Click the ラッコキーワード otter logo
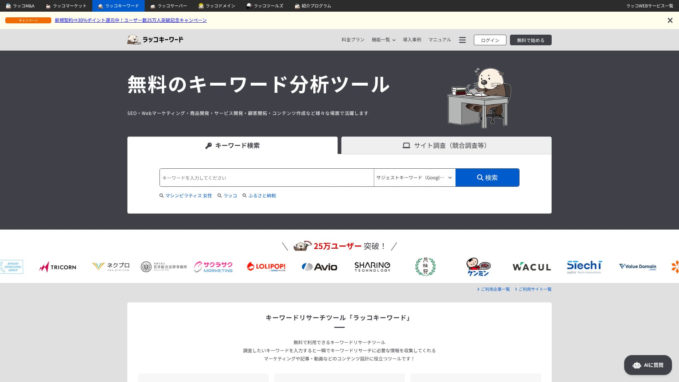Viewport: 679px width, 382px height. pos(155,40)
